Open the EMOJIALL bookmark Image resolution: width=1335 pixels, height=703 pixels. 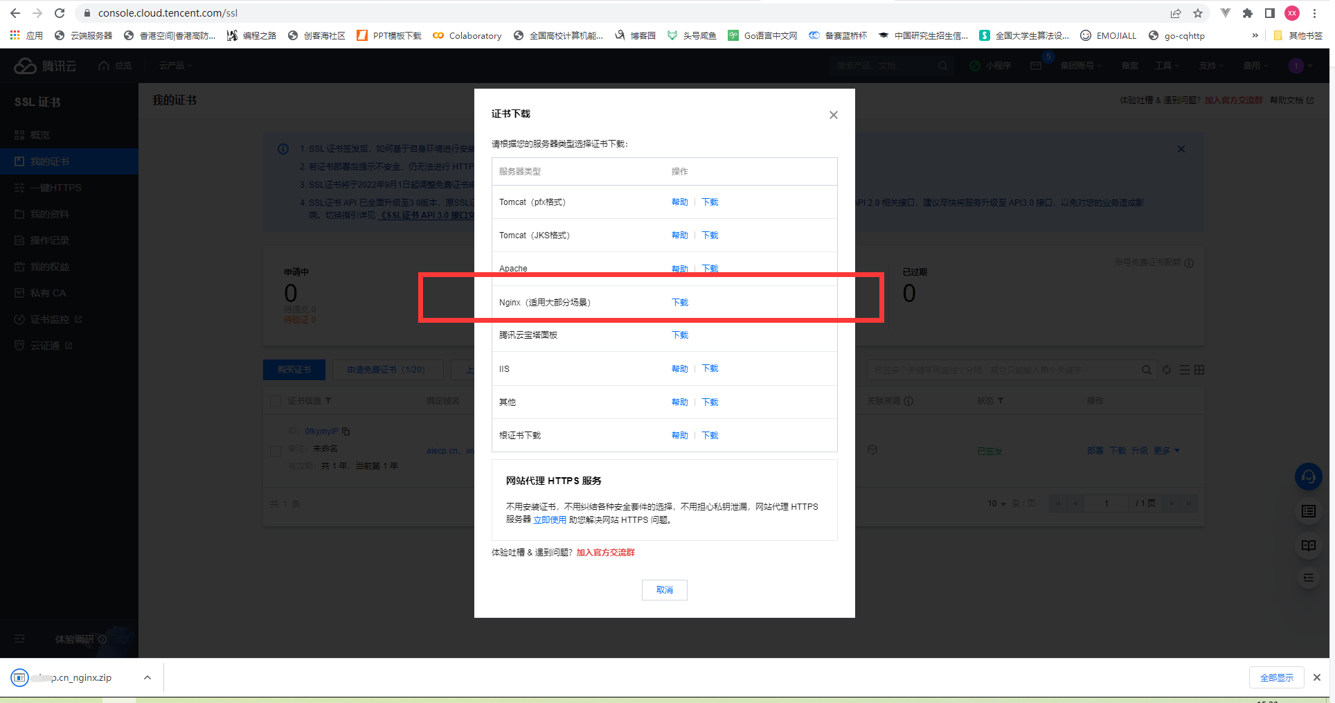point(1108,35)
